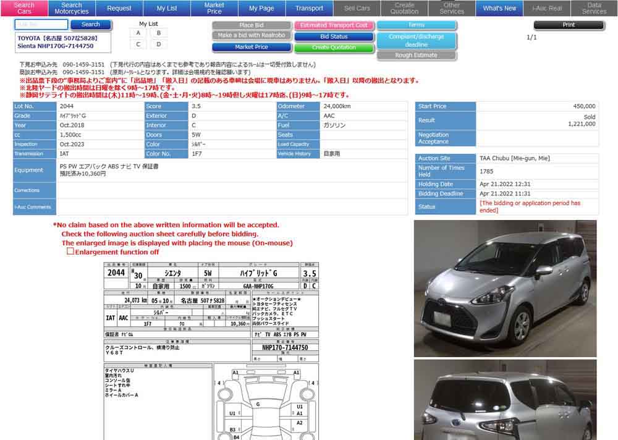618x440 pixels.
Task: Click the blue Search button
Action: point(91,25)
